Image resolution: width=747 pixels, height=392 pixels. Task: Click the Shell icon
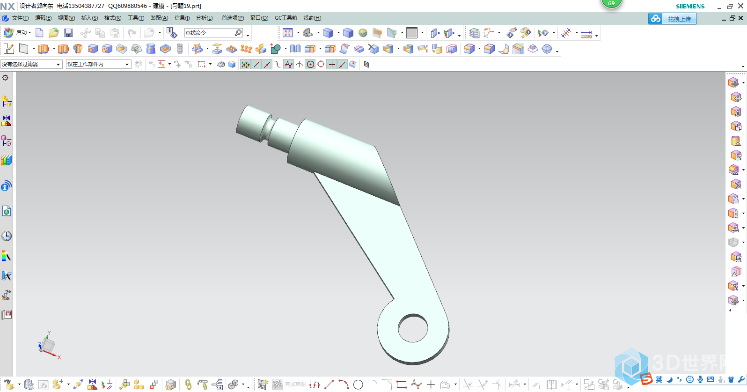pos(388,49)
